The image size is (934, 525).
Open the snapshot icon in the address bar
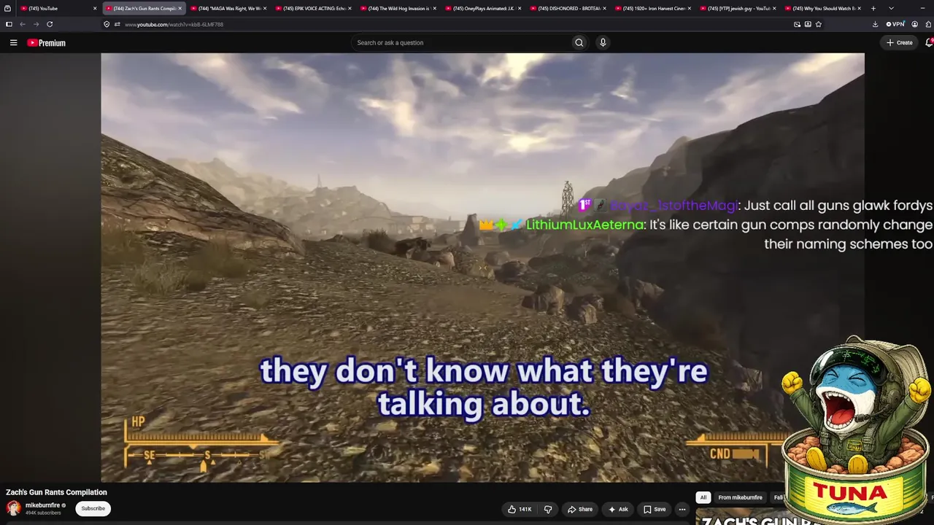pyautogui.click(x=797, y=24)
